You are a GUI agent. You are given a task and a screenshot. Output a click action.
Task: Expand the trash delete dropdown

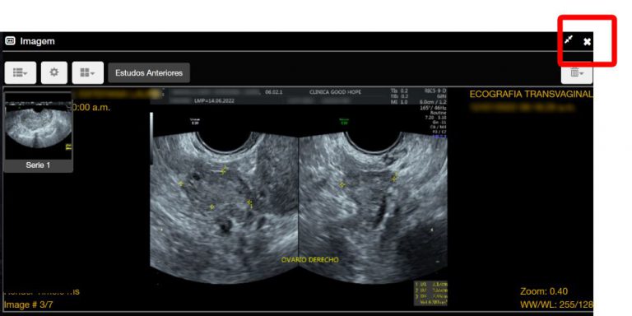[577, 73]
